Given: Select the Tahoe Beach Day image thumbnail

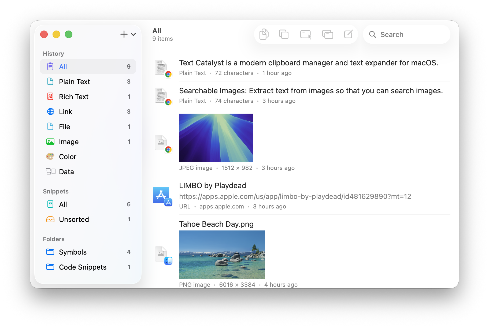Looking at the screenshot, I should pos(222,254).
